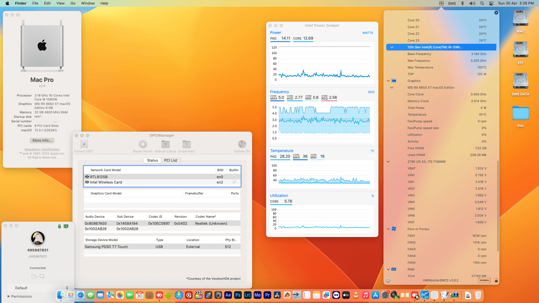Click chat bubble icon in AnyDesk window
Screen dimensions: 539x303
[42, 276]
